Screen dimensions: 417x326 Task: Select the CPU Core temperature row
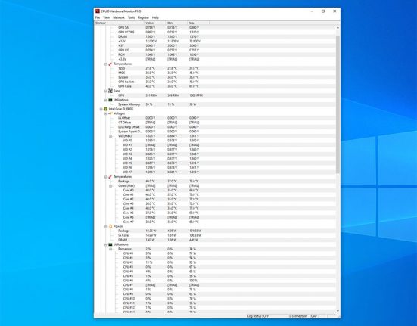pyautogui.click(x=216, y=86)
